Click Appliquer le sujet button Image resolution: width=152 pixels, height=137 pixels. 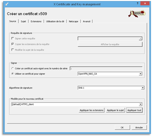coord(115,110)
